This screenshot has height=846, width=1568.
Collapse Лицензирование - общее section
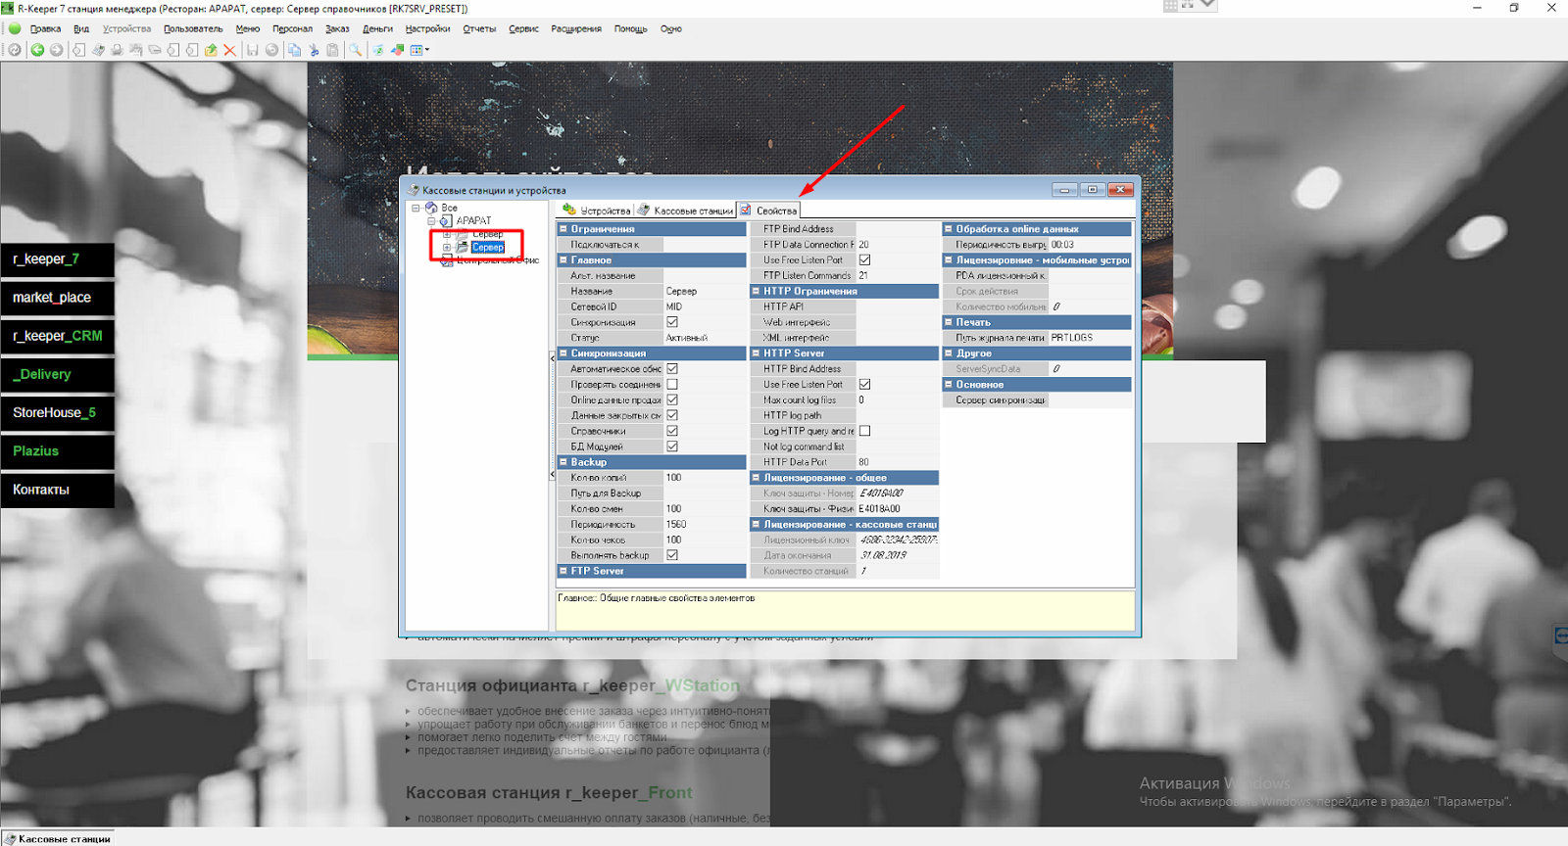tap(756, 478)
